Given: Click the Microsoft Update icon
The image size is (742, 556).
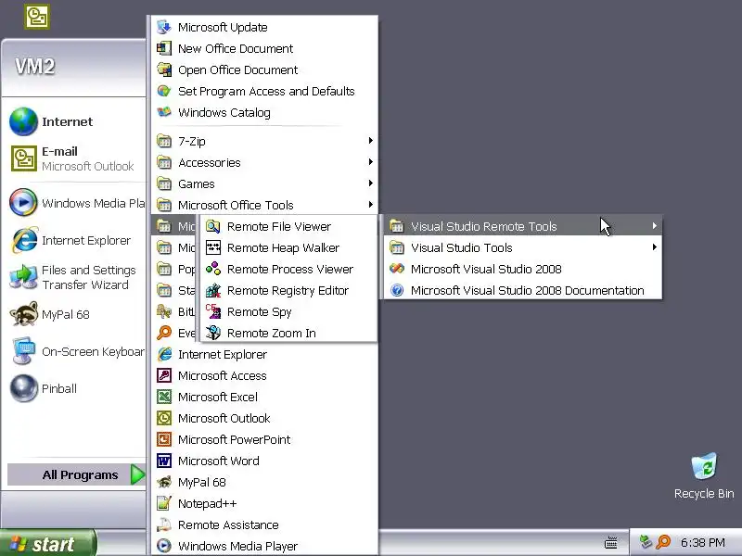Looking at the screenshot, I should [x=164, y=27].
